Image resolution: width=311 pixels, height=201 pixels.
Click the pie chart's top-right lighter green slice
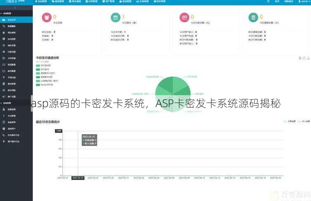[x=179, y=84]
